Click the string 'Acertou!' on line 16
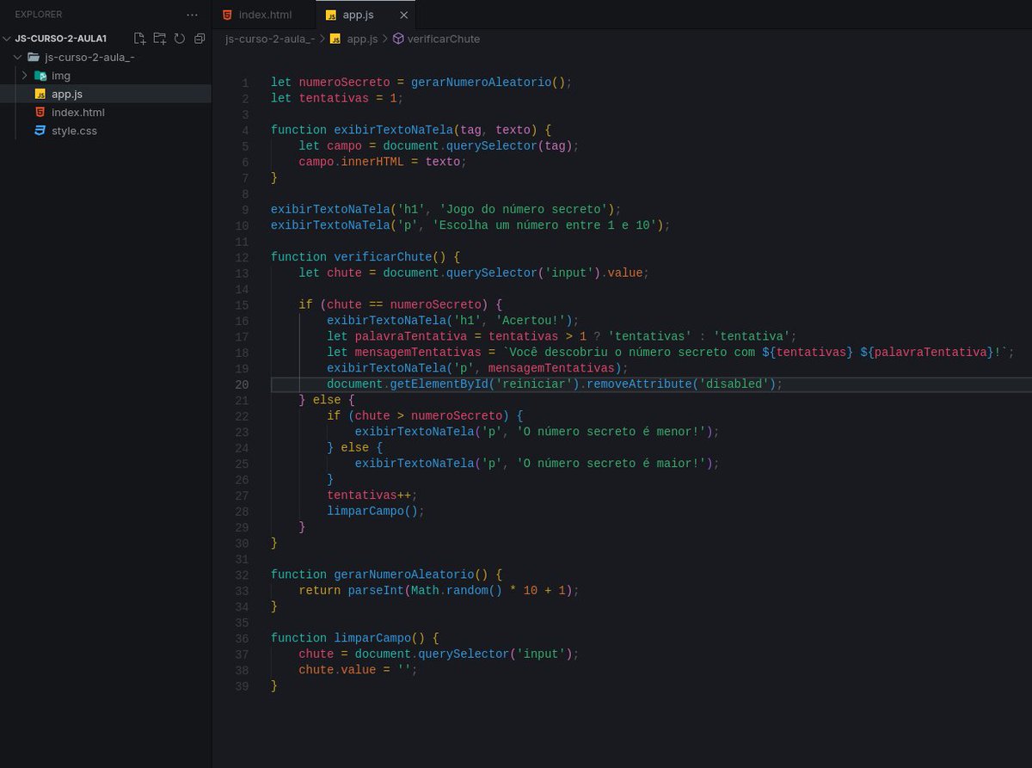Viewport: 1032px width, 768px height. coord(531,321)
